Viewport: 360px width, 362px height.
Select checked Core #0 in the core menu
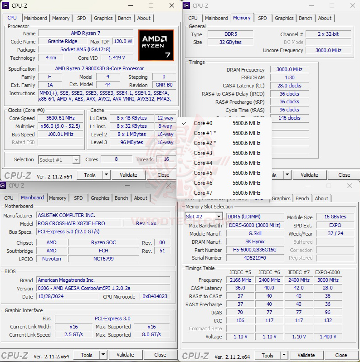point(224,123)
